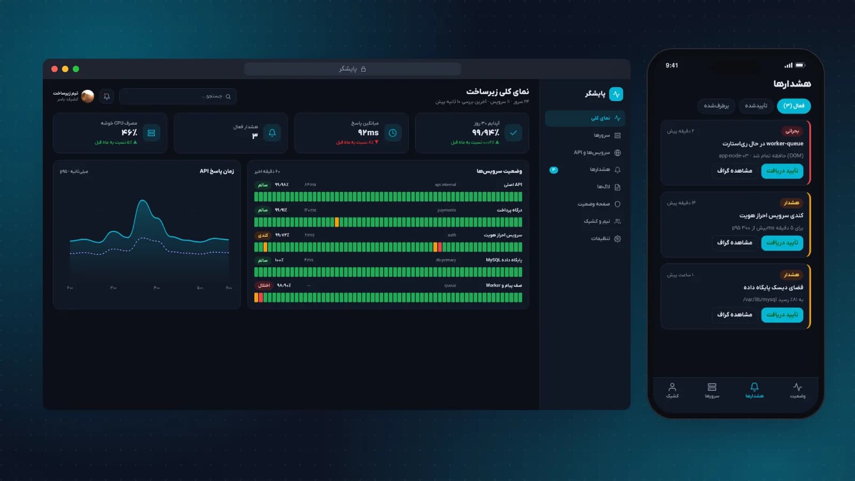Click the صفحه وضعیت shield icon
This screenshot has height=481, width=855.
pyautogui.click(x=618, y=204)
